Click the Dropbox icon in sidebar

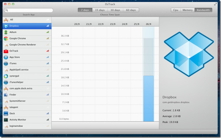6,26
